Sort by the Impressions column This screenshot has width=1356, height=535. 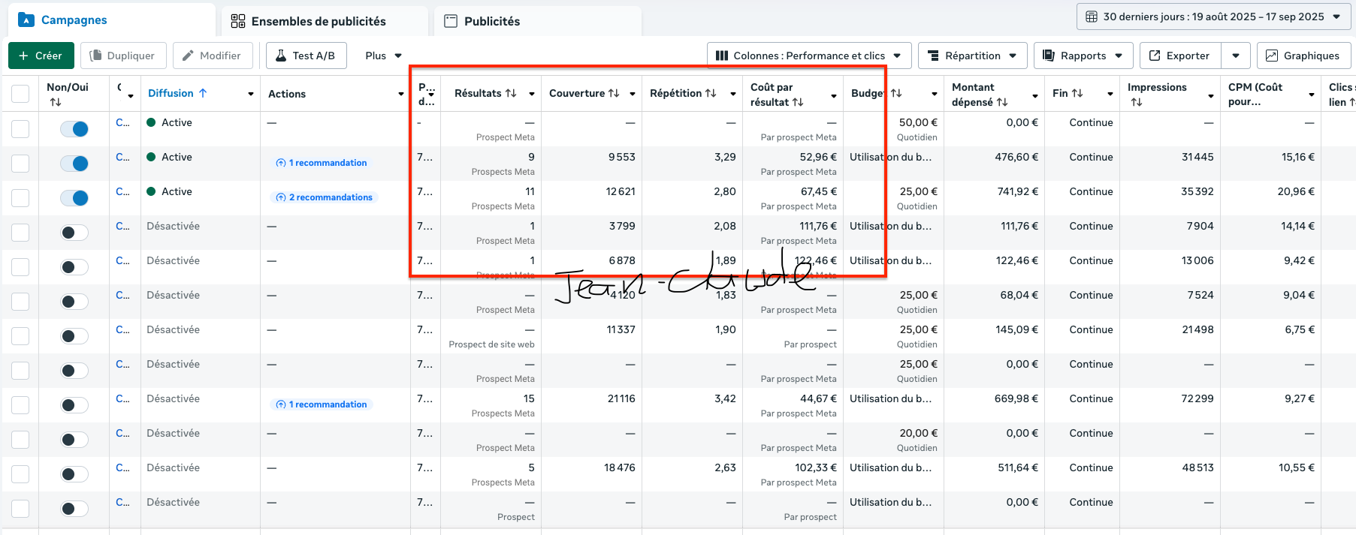point(1157,95)
